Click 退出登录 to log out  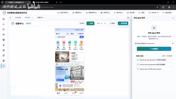pos(167,13)
